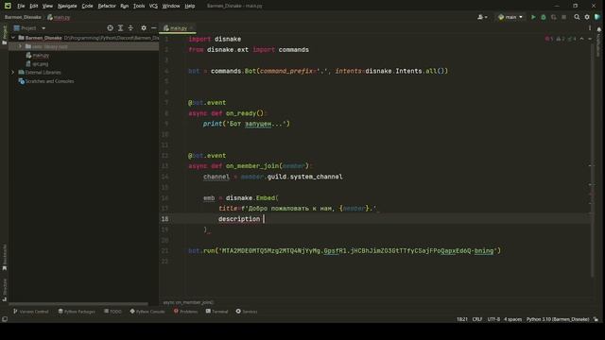Click the Stop button icon
This screenshot has height=340, width=605.
[563, 17]
